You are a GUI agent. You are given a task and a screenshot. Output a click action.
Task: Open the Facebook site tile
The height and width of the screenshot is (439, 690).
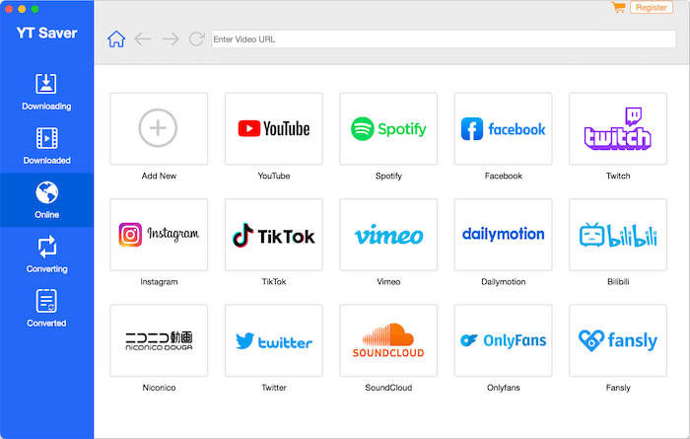tap(504, 128)
